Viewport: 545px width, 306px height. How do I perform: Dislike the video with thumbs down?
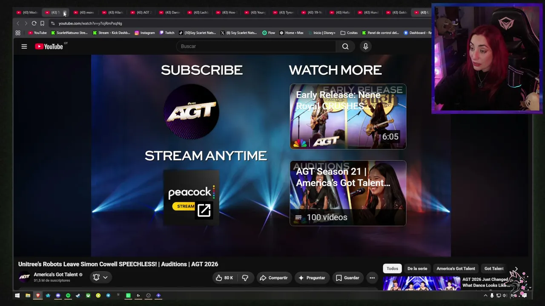[x=245, y=278]
